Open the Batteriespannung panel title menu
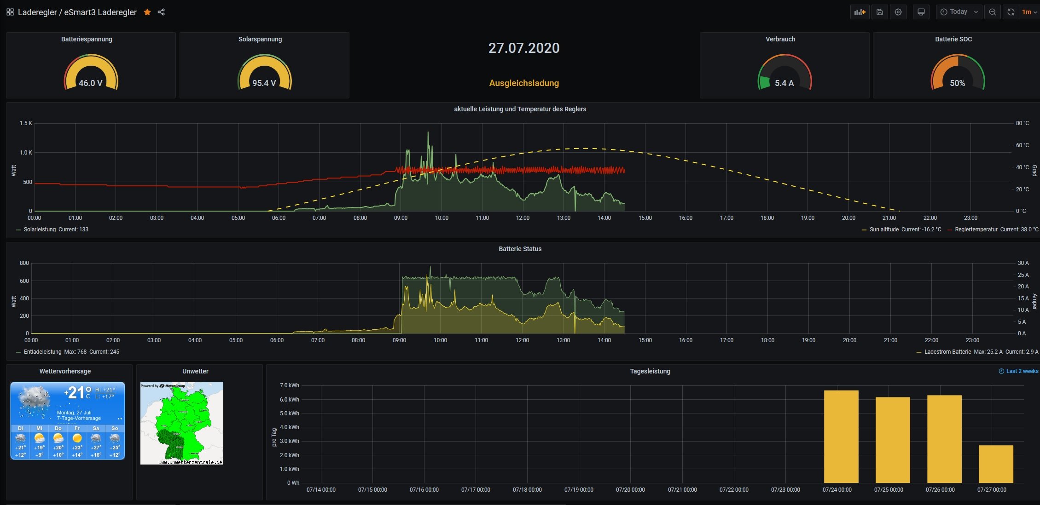1040x505 pixels. [87, 39]
